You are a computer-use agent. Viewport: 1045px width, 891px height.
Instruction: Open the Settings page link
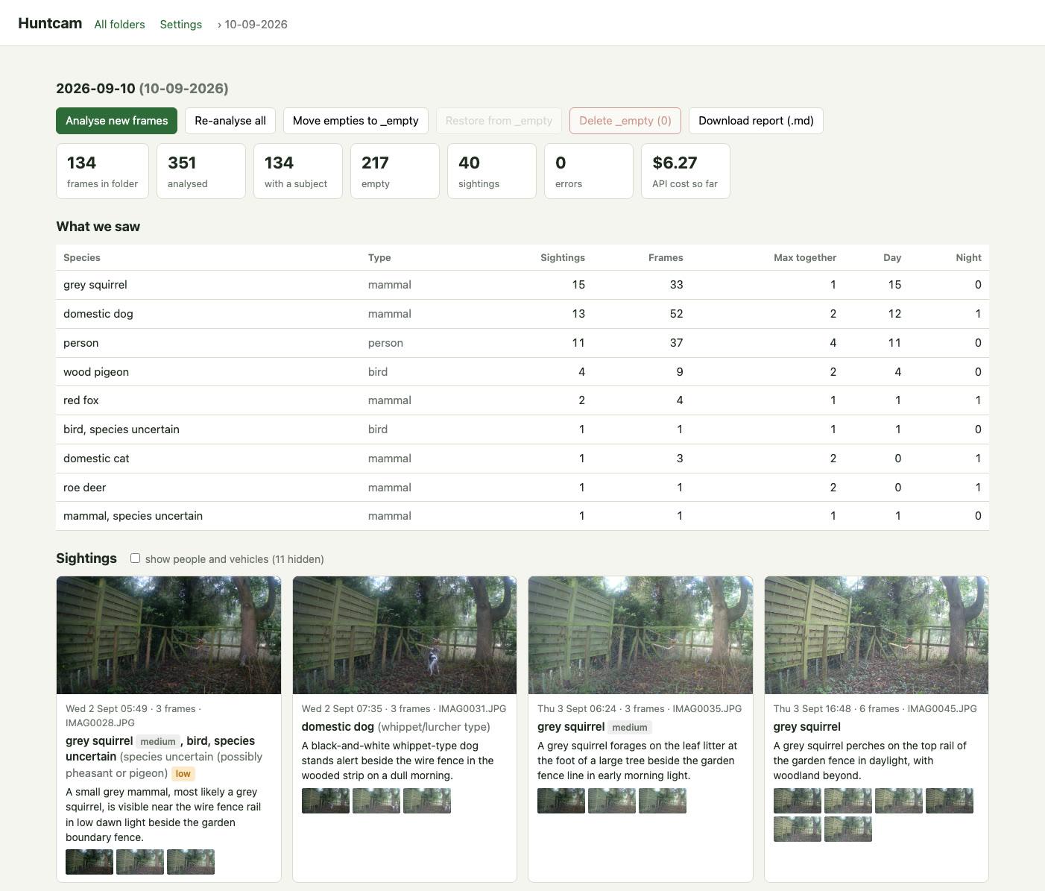point(180,24)
